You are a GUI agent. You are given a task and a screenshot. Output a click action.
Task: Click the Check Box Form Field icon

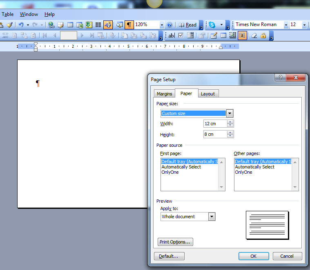[x=181, y=35]
